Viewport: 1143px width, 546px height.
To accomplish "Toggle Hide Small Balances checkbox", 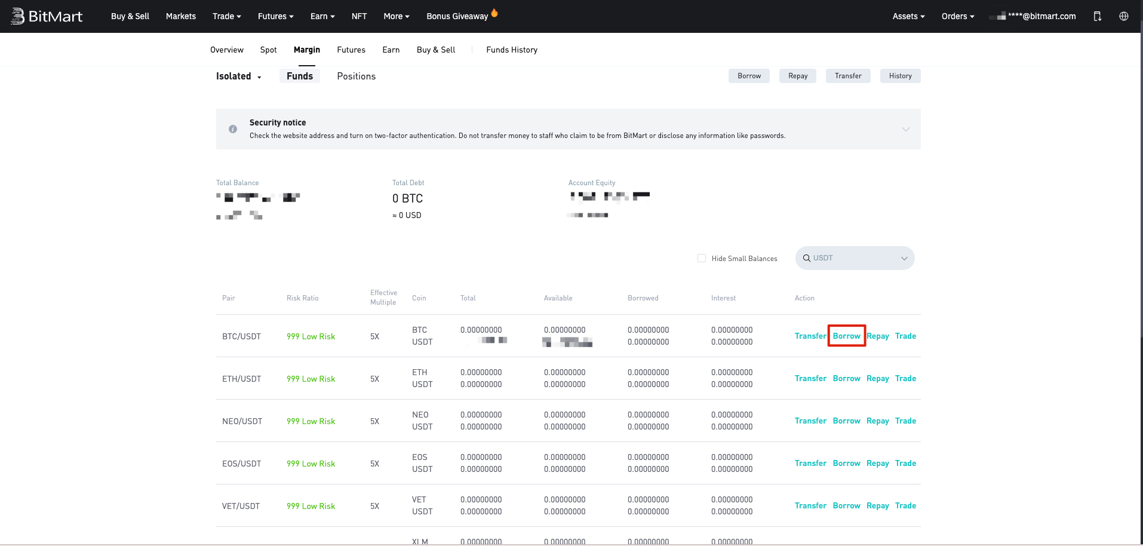I will (702, 258).
